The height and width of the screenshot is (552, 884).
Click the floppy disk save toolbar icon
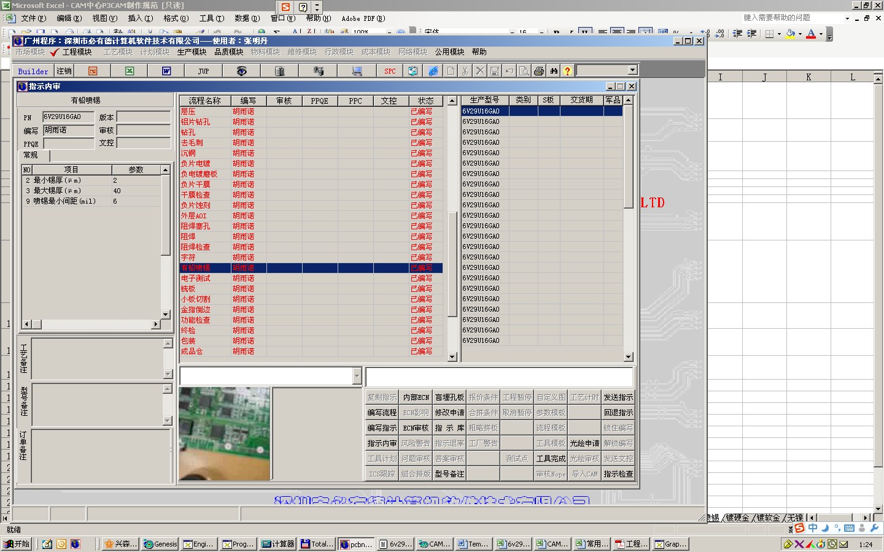[x=494, y=71]
